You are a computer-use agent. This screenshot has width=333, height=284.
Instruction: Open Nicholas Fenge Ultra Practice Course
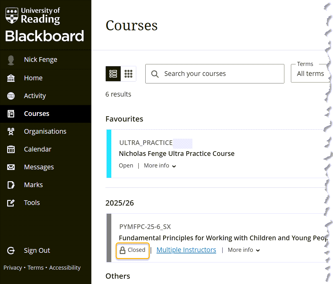click(x=176, y=154)
